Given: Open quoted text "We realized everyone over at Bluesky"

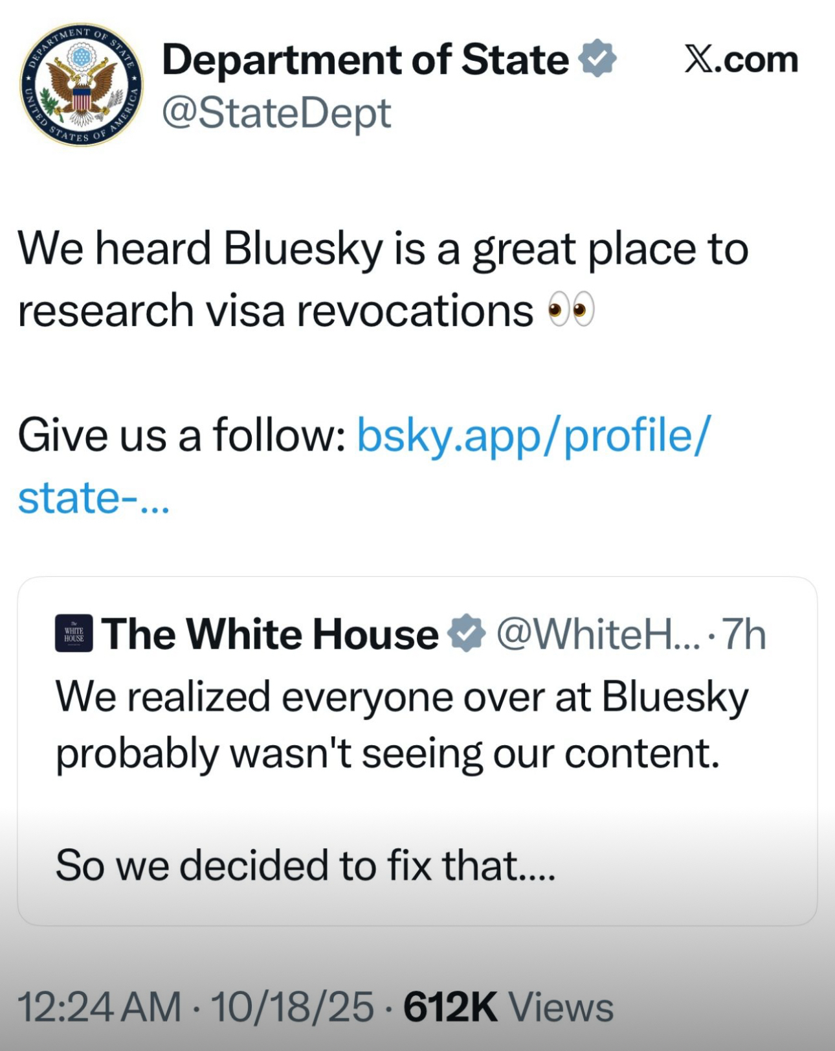Looking at the screenshot, I should tap(401, 697).
